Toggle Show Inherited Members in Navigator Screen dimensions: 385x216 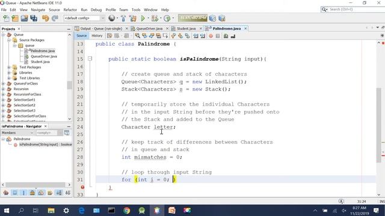click(x=5, y=193)
